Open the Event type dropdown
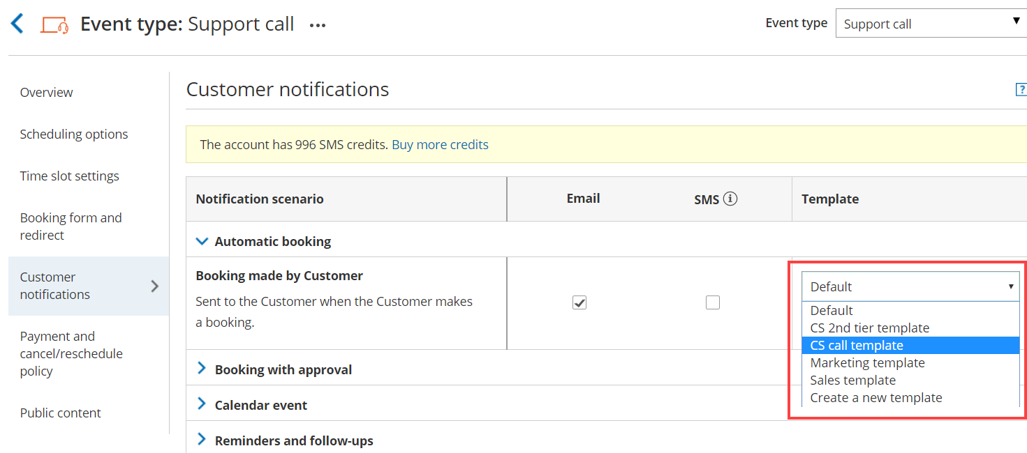 [x=931, y=24]
